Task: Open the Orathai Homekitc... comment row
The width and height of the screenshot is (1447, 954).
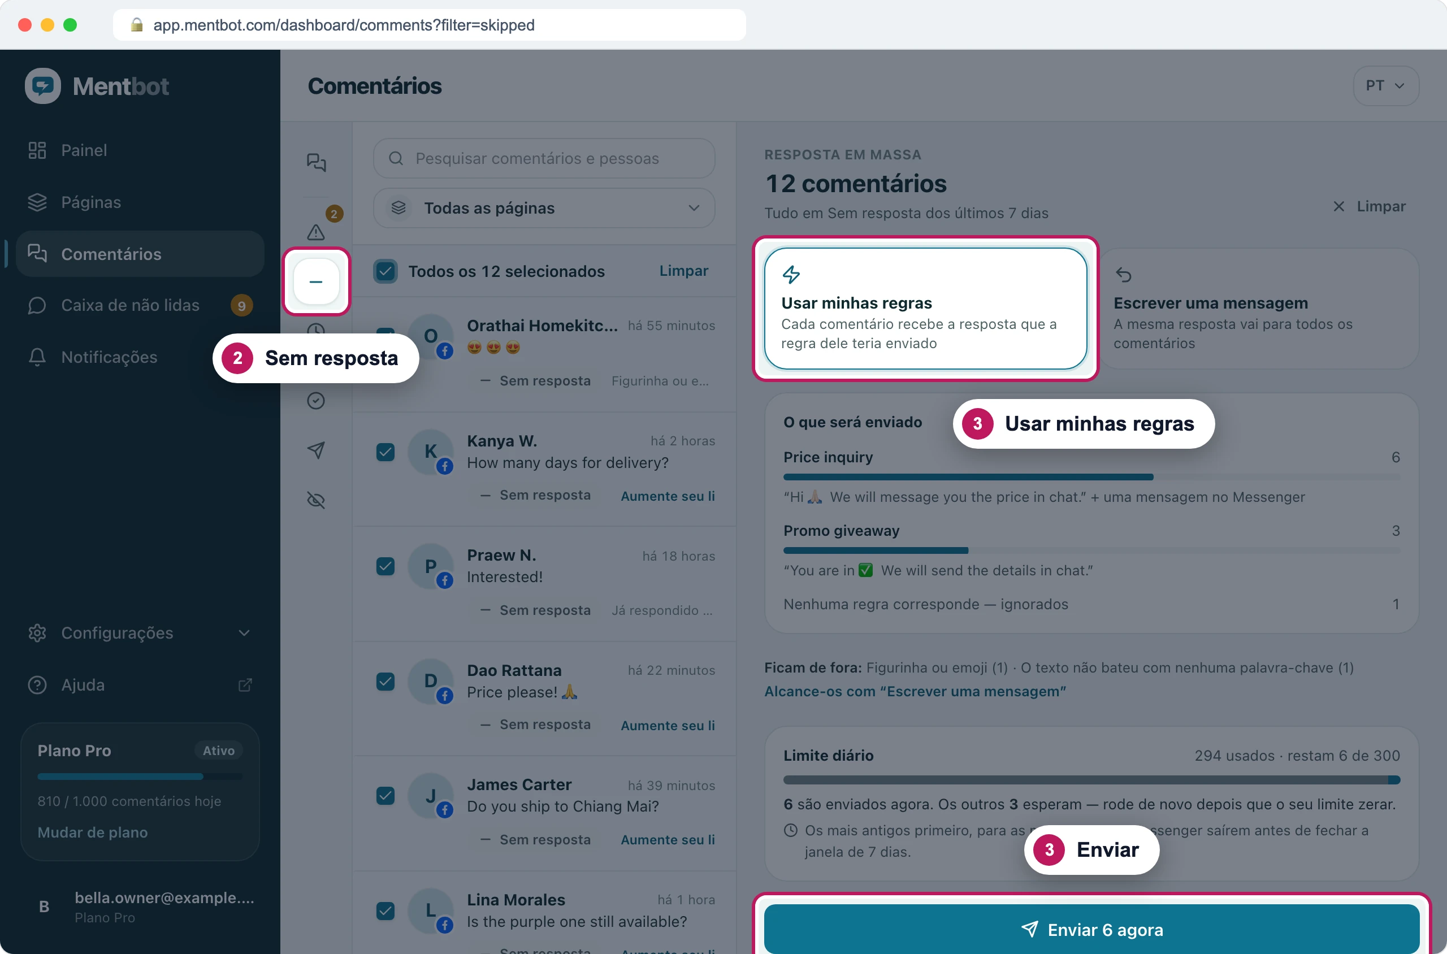Action: click(x=544, y=354)
